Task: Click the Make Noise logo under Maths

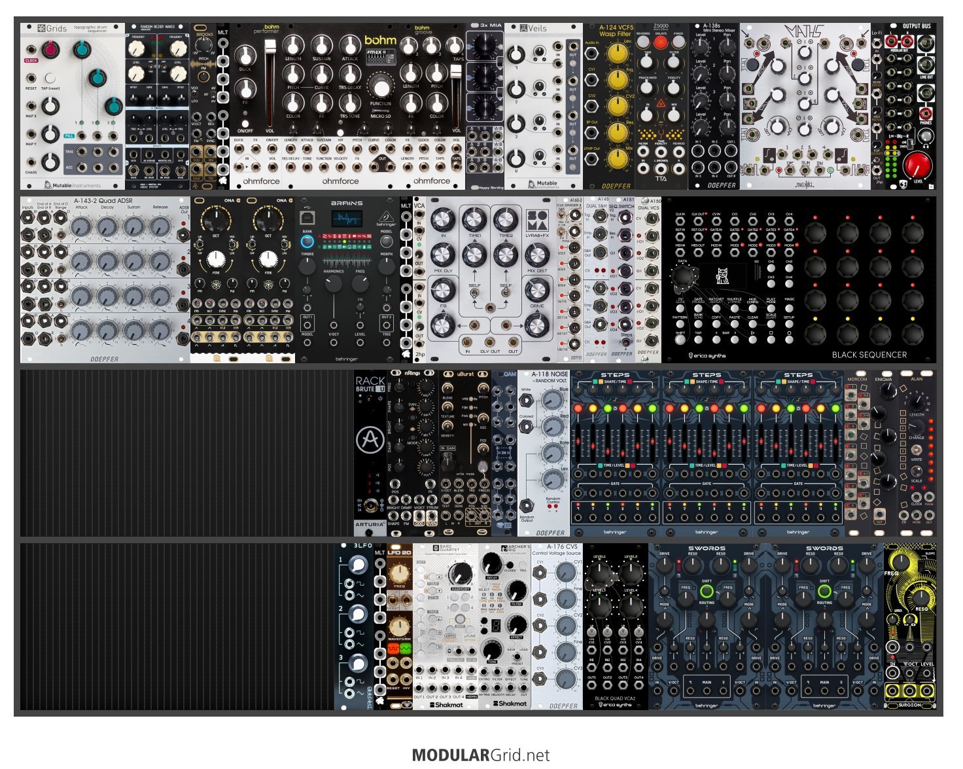Action: [x=805, y=185]
